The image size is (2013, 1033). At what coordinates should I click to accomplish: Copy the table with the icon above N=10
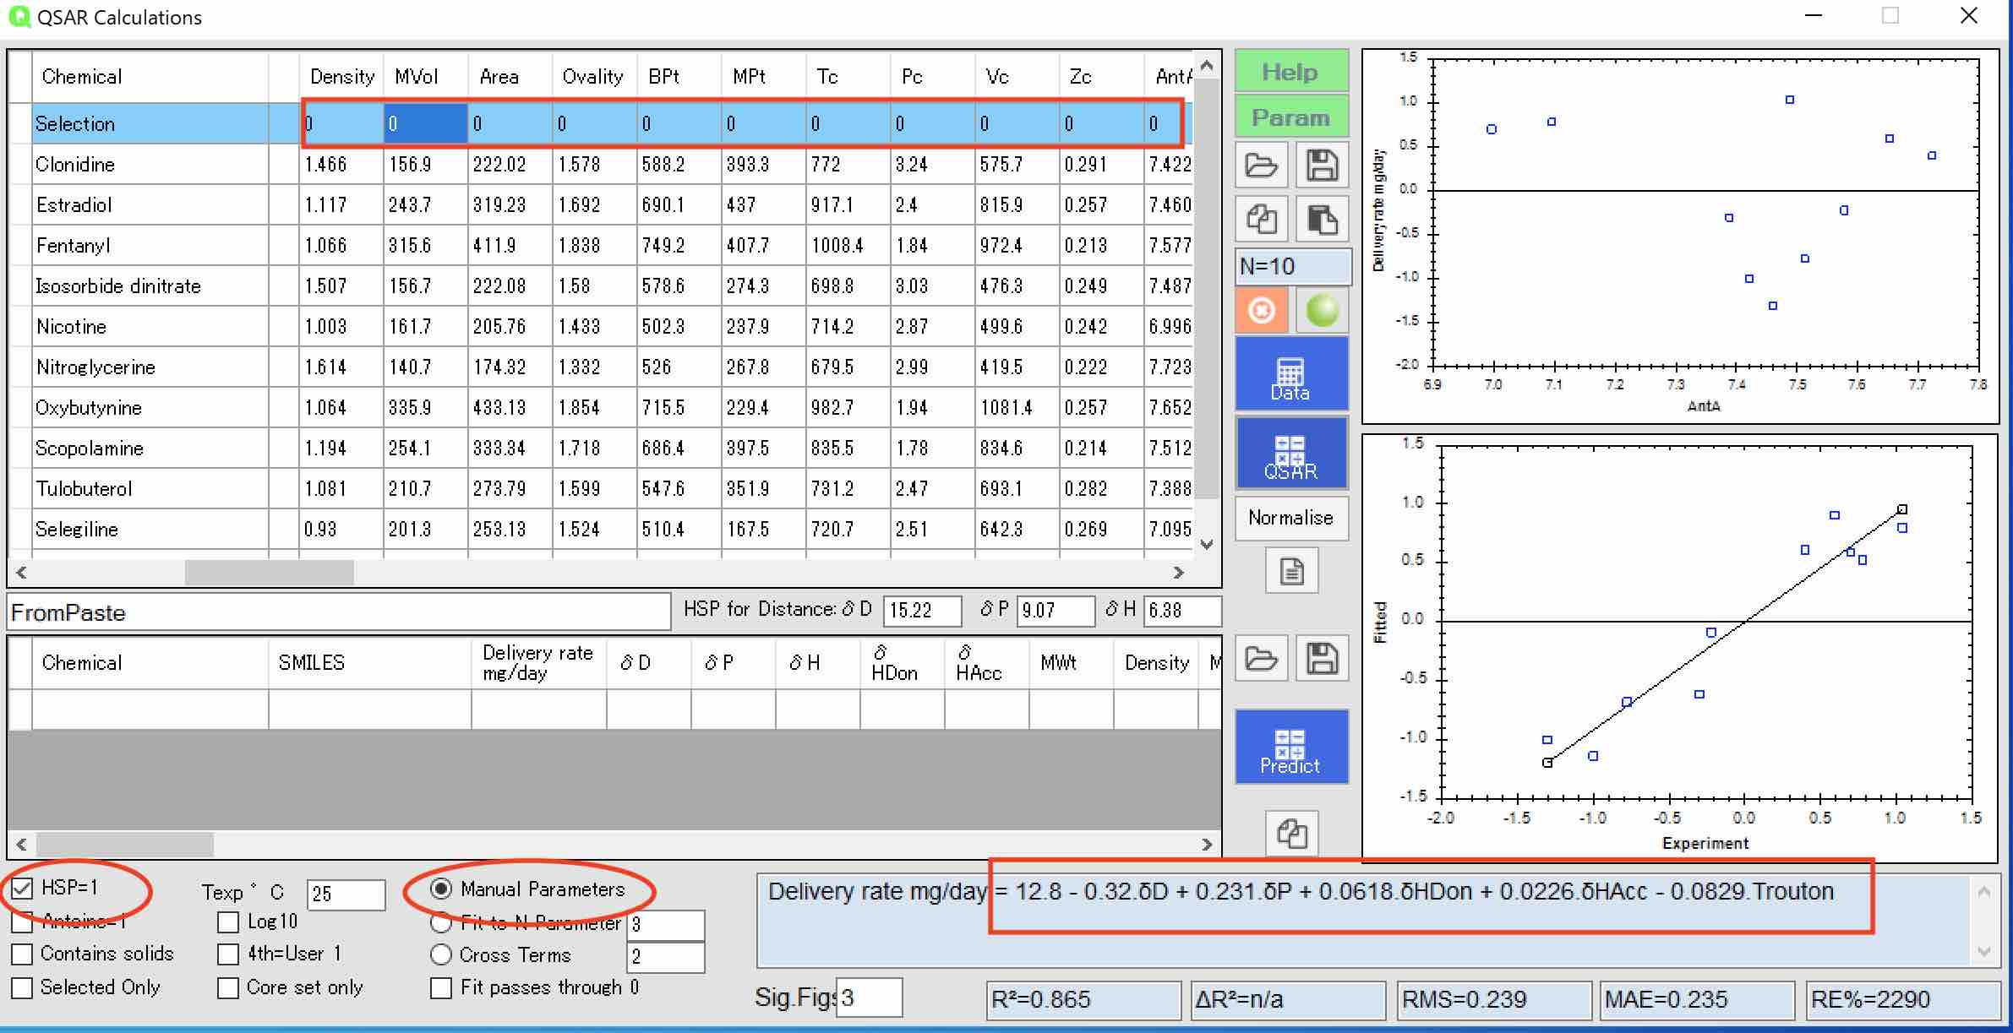point(1261,220)
